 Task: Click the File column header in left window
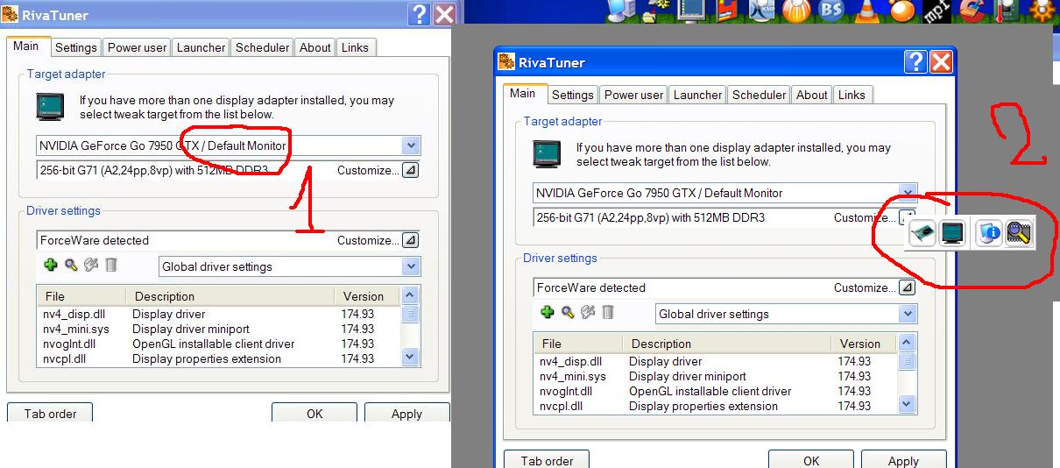tap(82, 296)
